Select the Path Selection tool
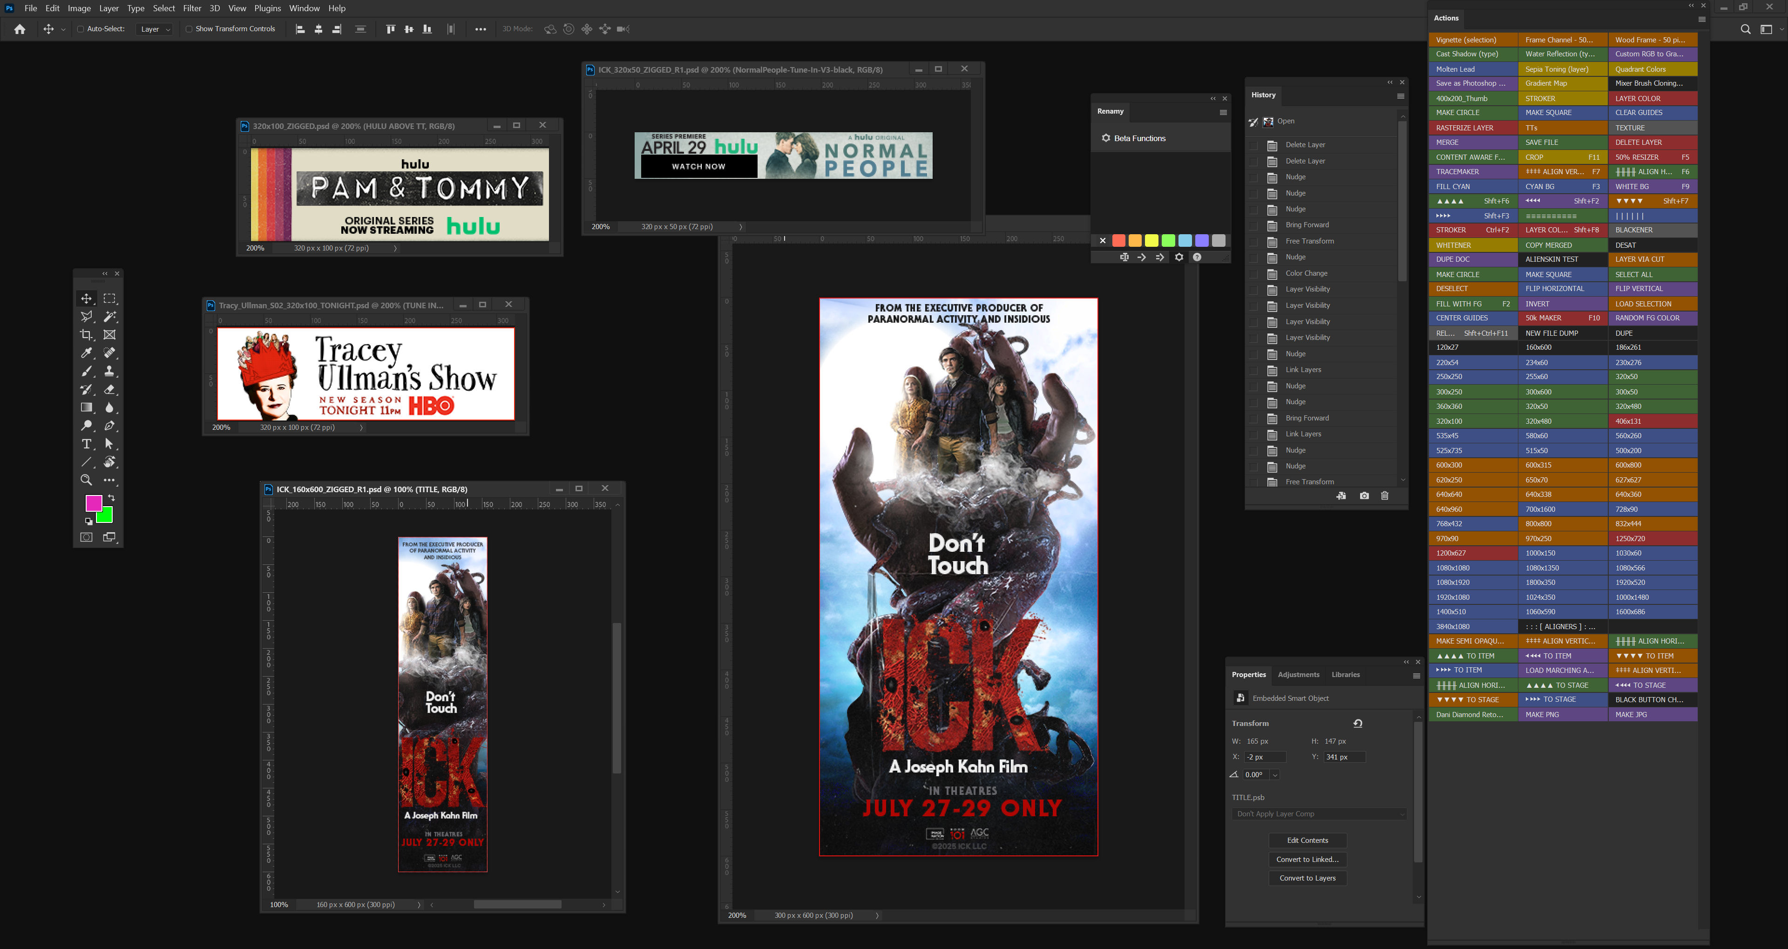This screenshot has width=1788, height=949. click(x=110, y=444)
